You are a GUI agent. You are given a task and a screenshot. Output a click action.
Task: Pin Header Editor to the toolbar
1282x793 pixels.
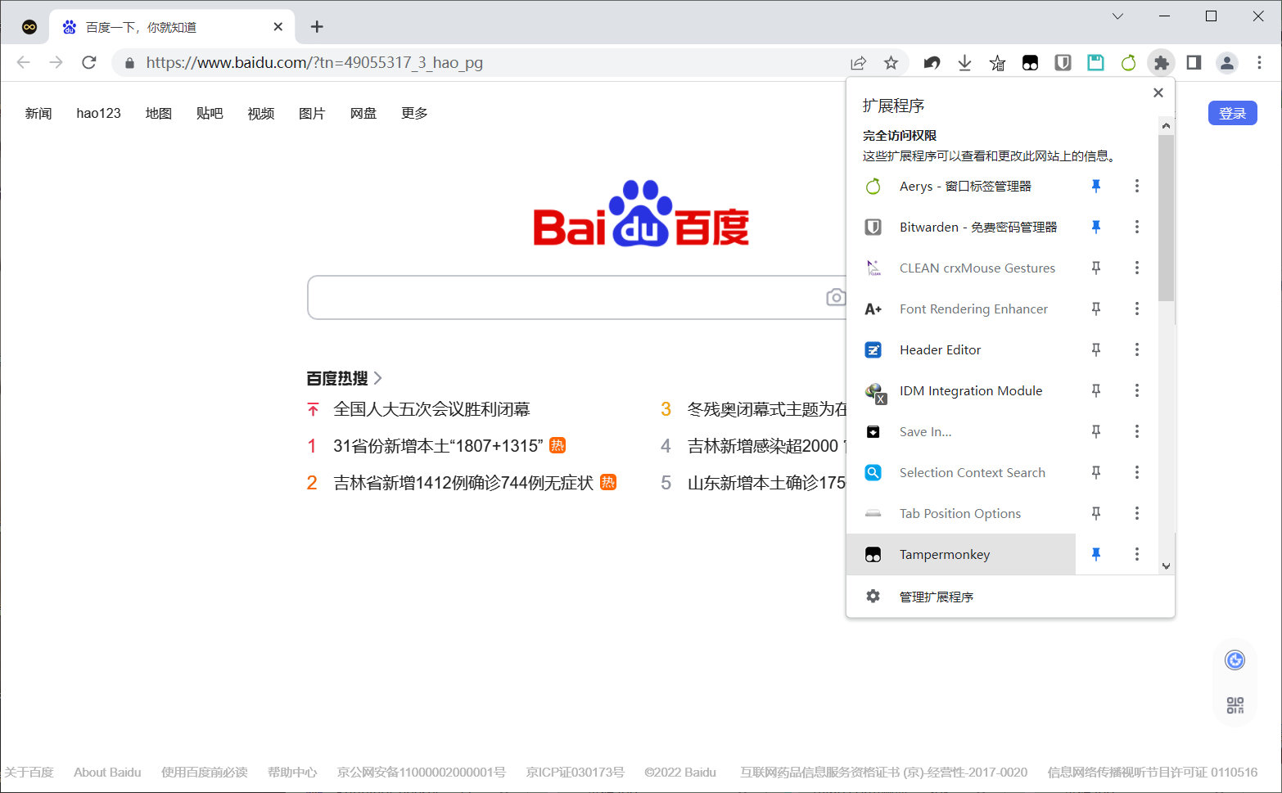coord(1096,350)
